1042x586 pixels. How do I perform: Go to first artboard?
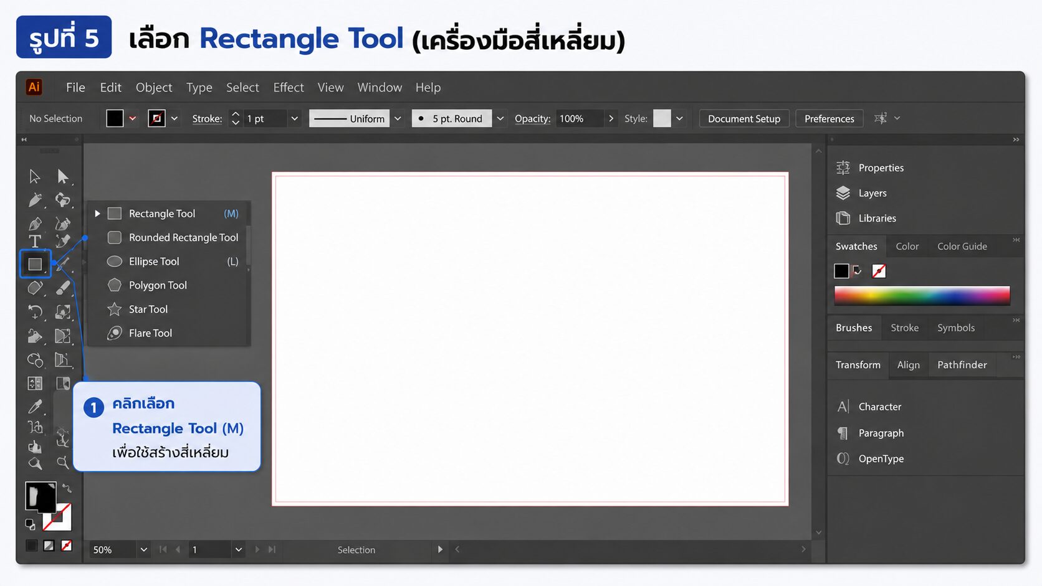pos(163,550)
